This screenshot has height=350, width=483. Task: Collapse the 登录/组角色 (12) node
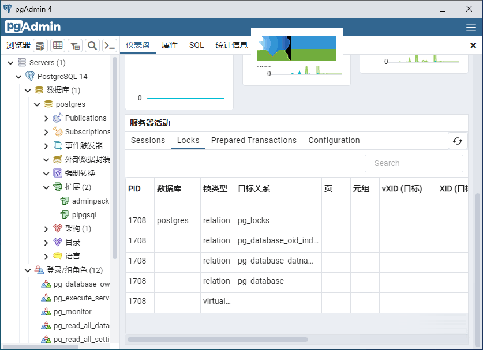(28, 270)
